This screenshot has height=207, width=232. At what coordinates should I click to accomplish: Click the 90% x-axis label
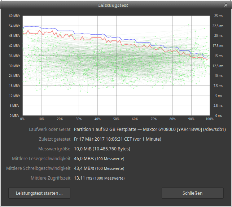191,119
